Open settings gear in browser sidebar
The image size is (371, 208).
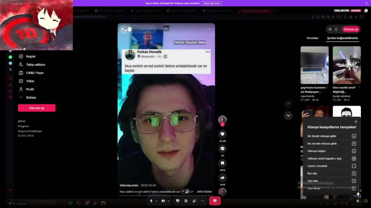(10, 97)
